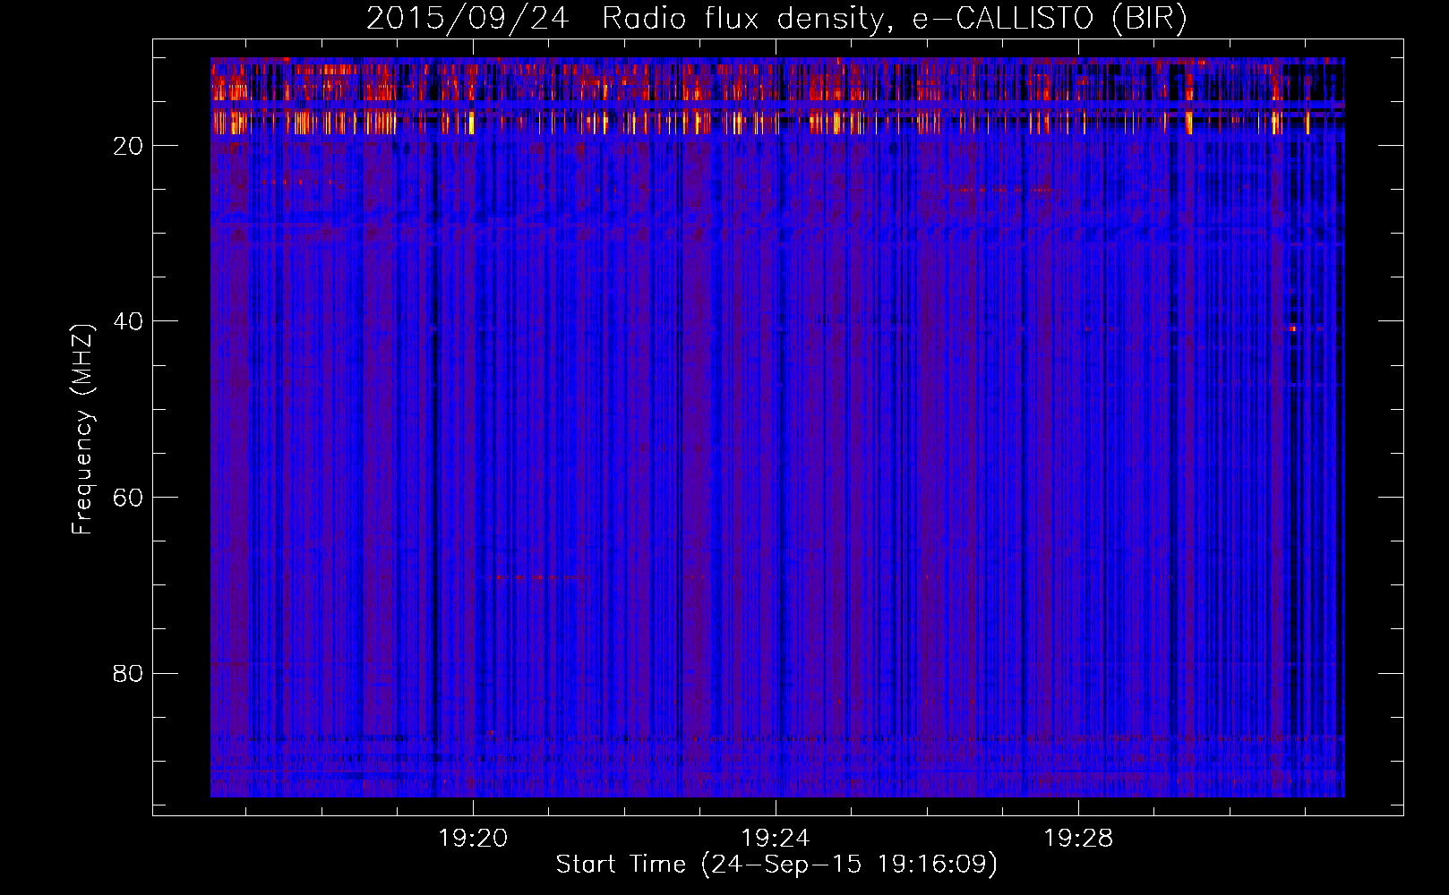Click the 60 MHz frequency tick label
This screenshot has width=1449, height=895.
[128, 498]
